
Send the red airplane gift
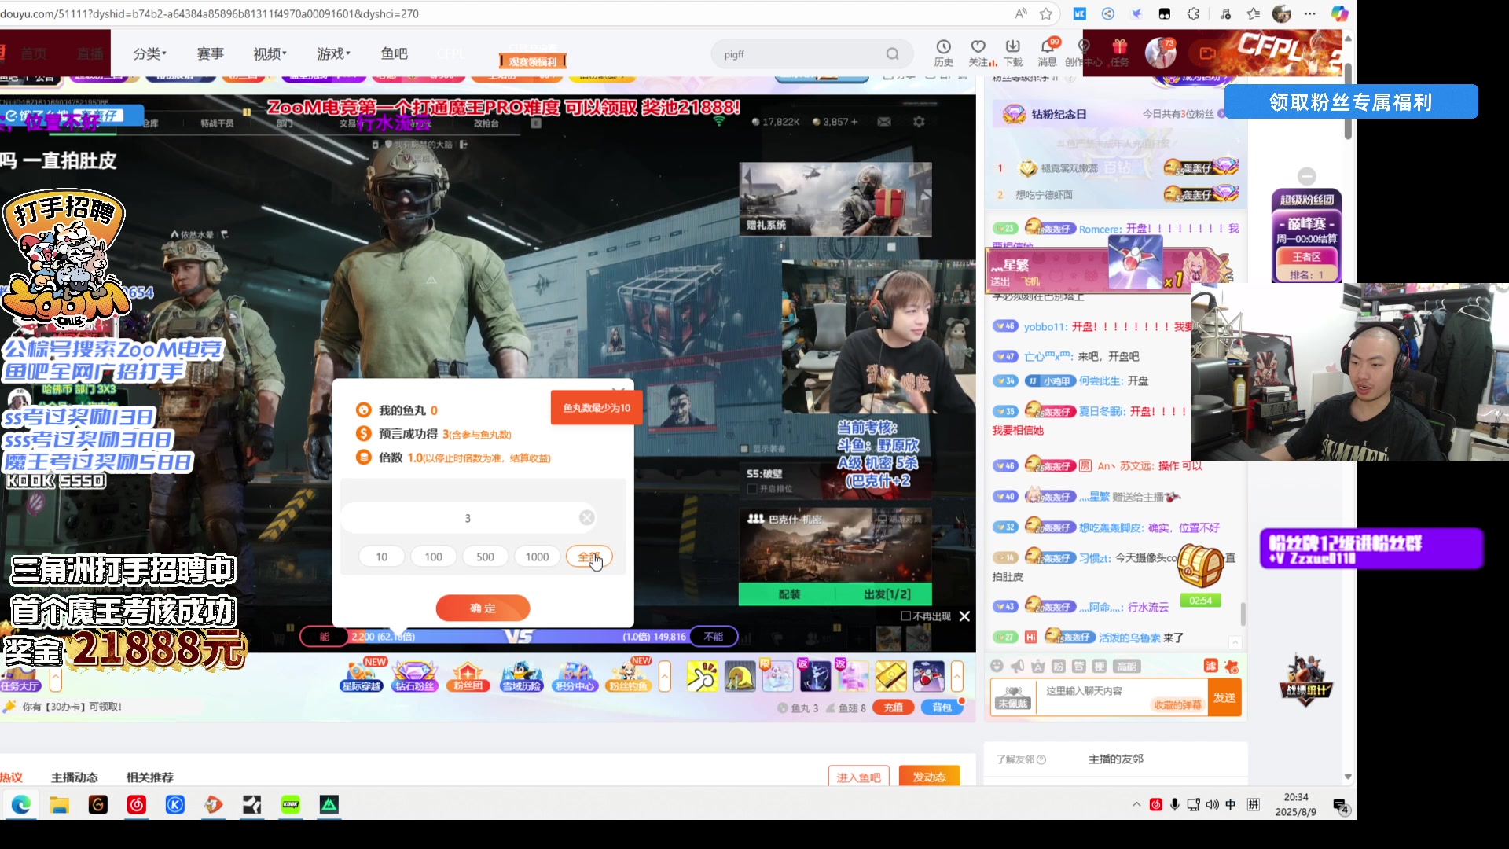pos(928,676)
